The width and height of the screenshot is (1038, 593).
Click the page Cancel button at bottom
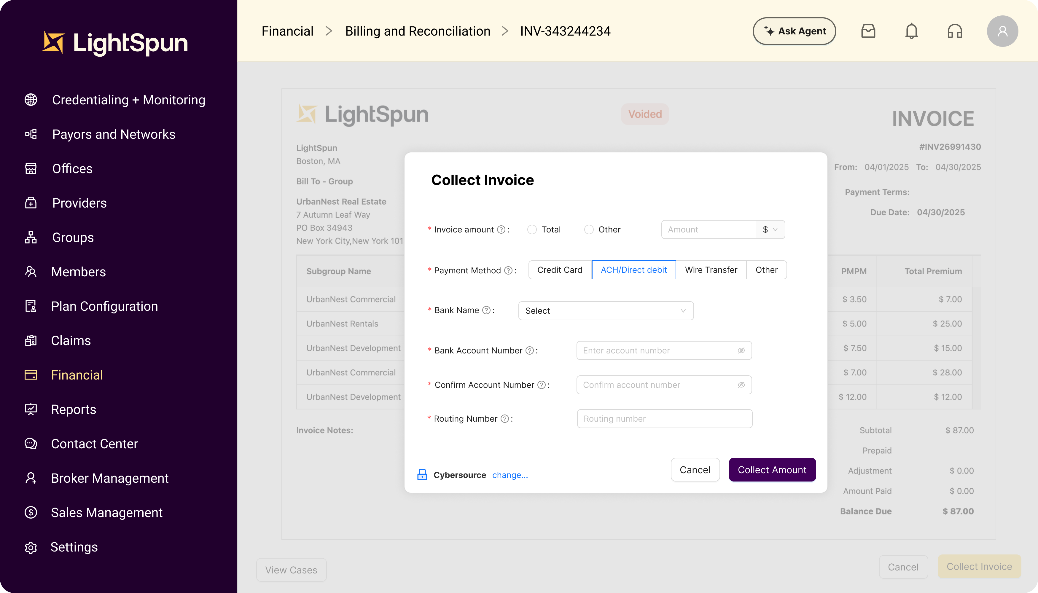pyautogui.click(x=903, y=567)
